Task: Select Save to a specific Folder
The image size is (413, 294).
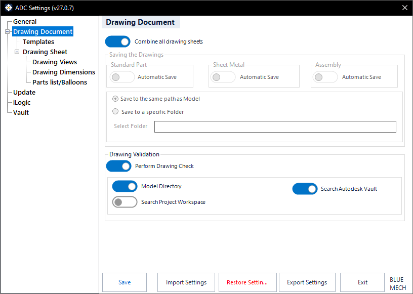Action: (x=148, y=112)
